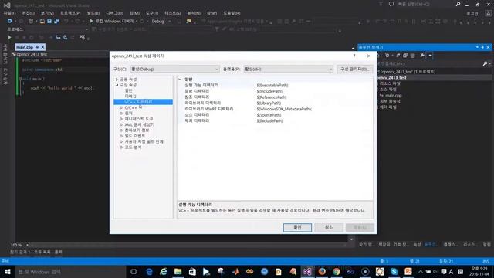Select the opencv_2413_test project node

[391, 77]
